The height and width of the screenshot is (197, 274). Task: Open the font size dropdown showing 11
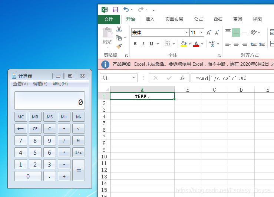[201, 32]
